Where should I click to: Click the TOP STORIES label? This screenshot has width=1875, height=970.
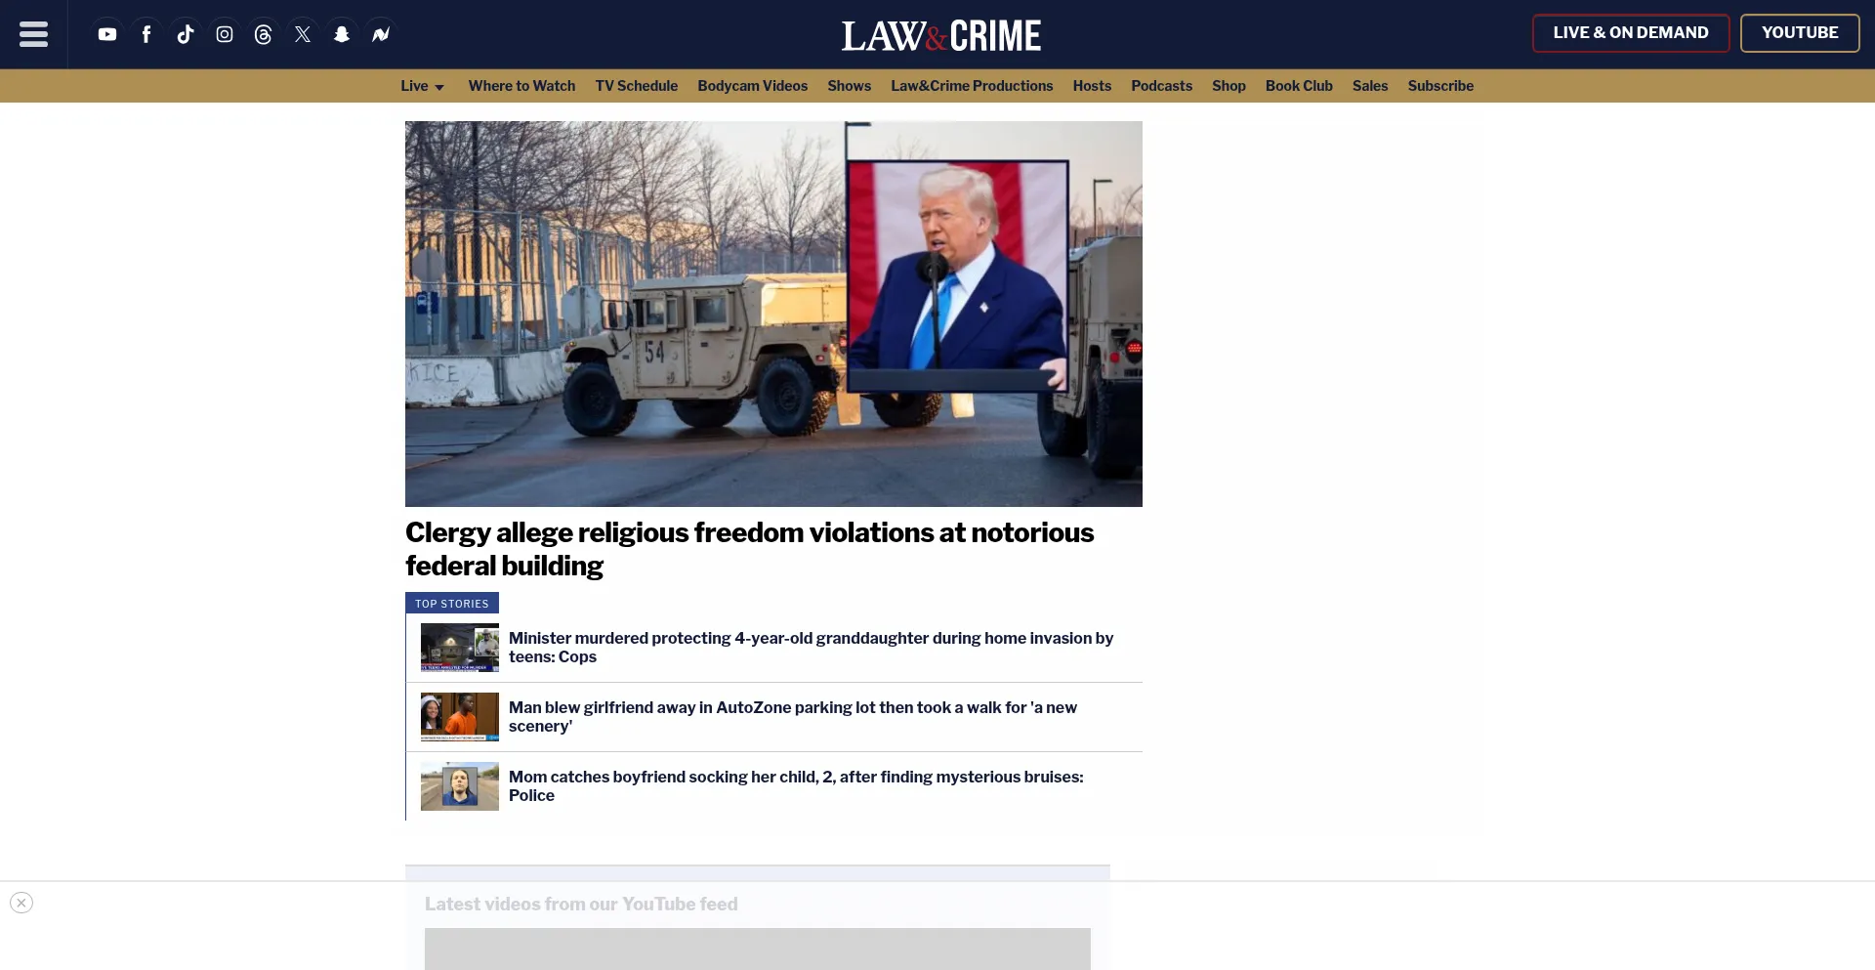452,604
